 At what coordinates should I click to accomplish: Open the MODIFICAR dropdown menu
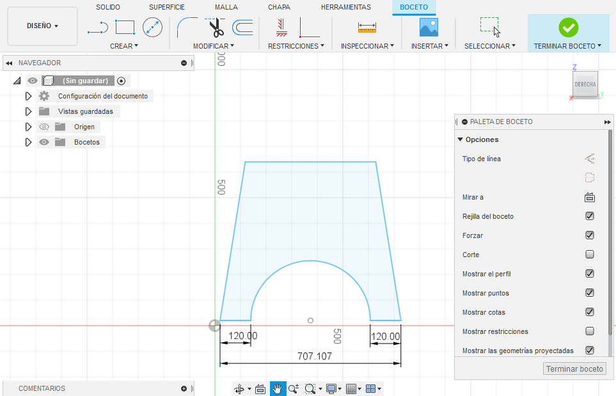214,46
